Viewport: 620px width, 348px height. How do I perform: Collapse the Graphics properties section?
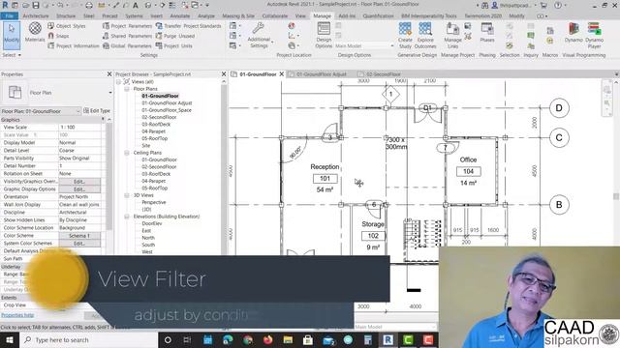[x=104, y=119]
